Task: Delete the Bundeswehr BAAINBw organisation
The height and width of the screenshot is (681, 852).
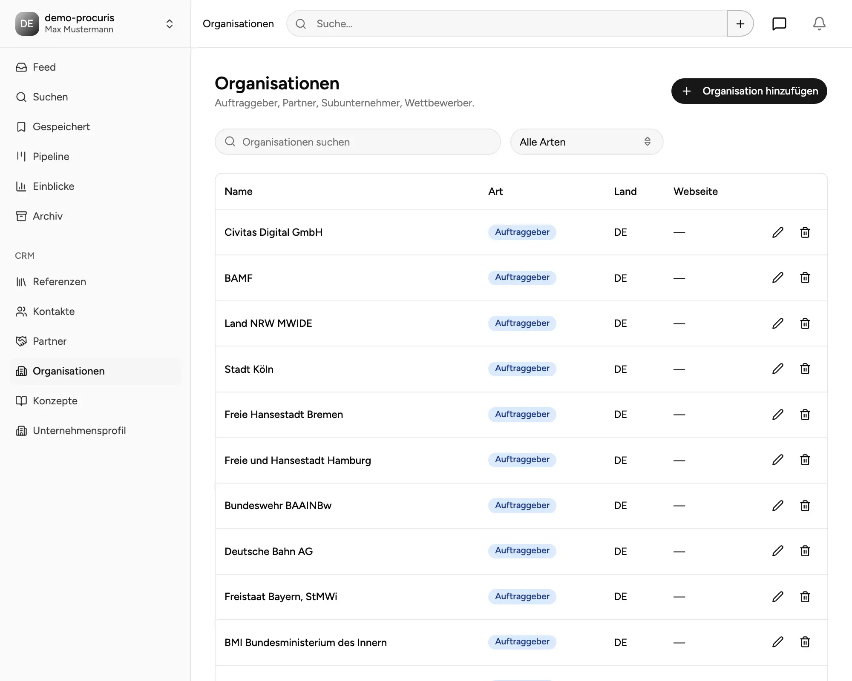Action: [x=805, y=506]
